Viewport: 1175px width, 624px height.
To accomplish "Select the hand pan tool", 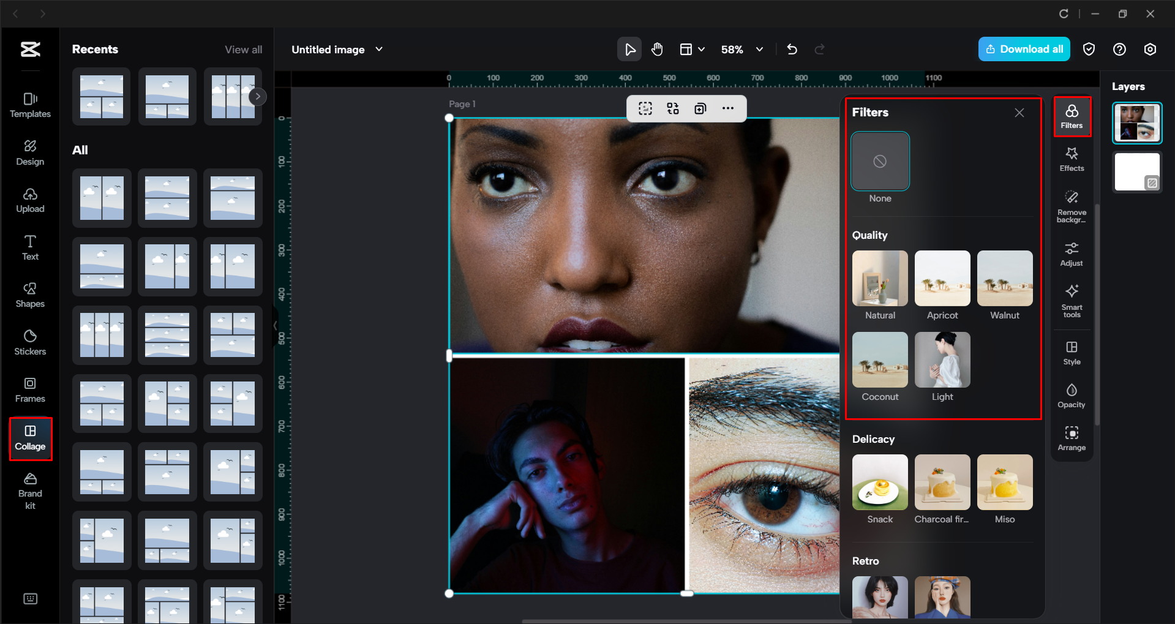I will 657,50.
